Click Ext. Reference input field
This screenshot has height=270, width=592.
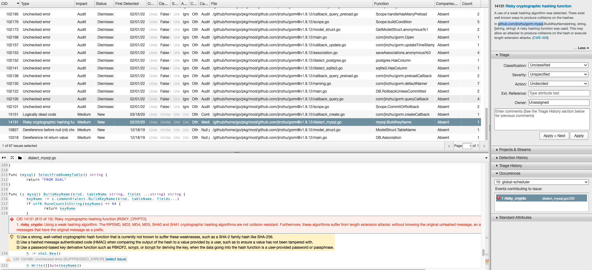point(559,93)
